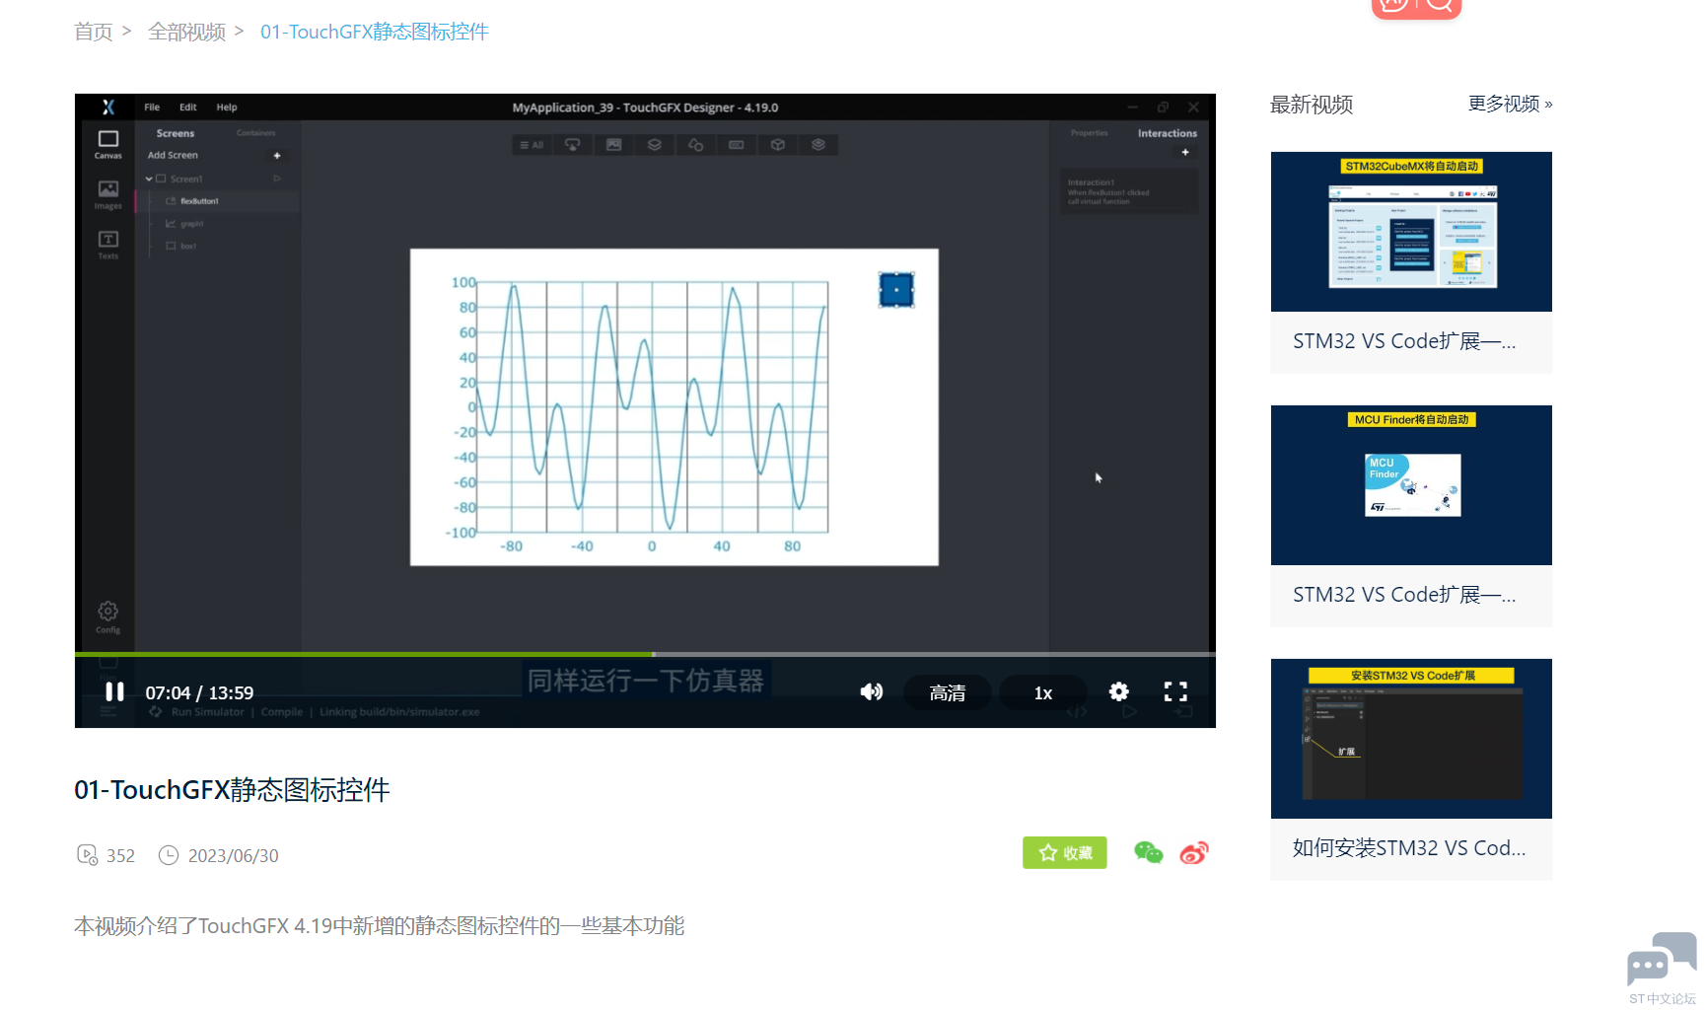The width and height of the screenshot is (1705, 1014).
Task: Switch to the Properties tab
Action: pos(1090,133)
